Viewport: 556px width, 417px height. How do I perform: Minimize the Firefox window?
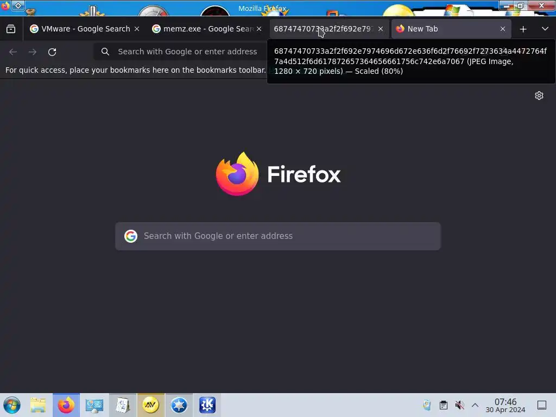[x=507, y=5]
